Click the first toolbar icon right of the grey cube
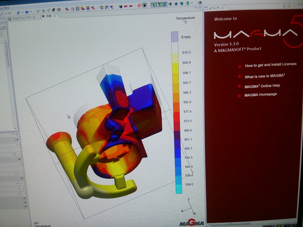The height and width of the screenshot is (227, 303). click(125, 7)
